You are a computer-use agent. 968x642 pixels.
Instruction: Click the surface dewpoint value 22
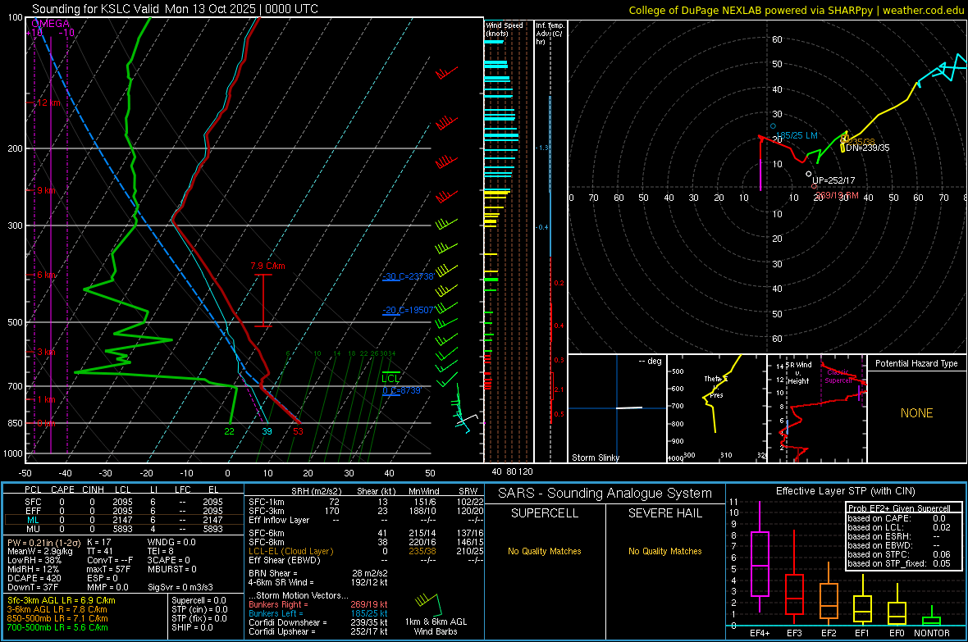coord(229,431)
